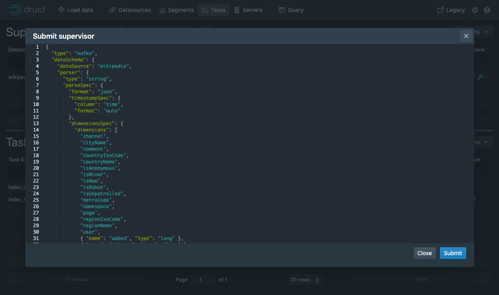Click the "column": "time" line
499x295 pixels.
99,104
